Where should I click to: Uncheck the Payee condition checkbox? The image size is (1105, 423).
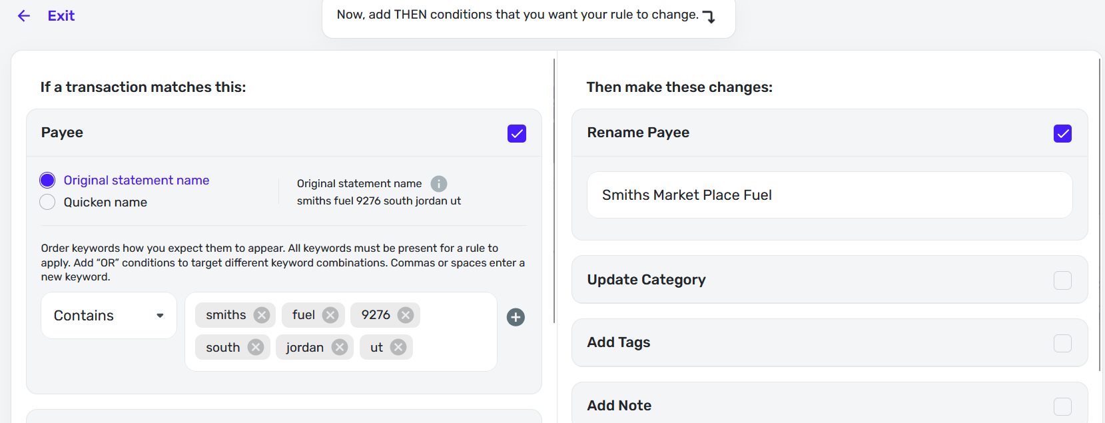(x=517, y=133)
